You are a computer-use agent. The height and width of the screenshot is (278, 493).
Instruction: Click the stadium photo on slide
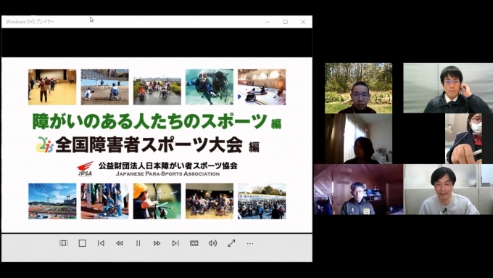click(x=52, y=201)
